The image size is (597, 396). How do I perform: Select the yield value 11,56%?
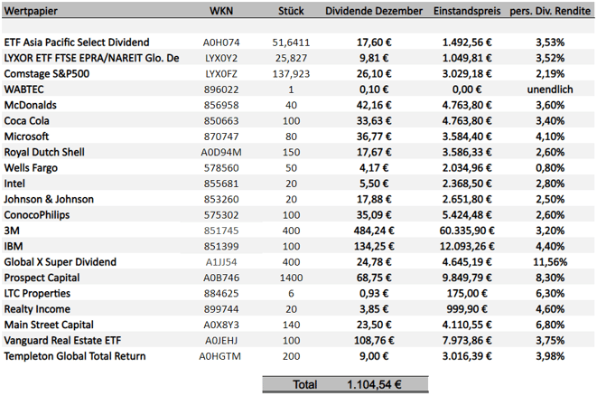coord(550,262)
